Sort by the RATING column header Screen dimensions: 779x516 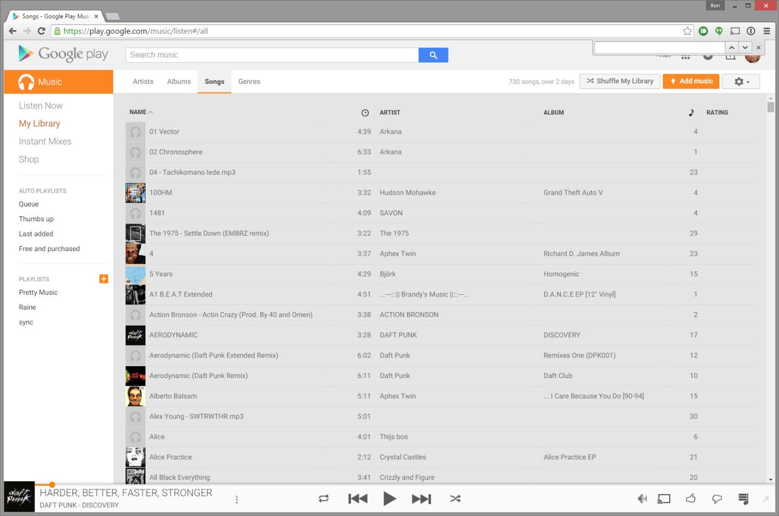[717, 113]
